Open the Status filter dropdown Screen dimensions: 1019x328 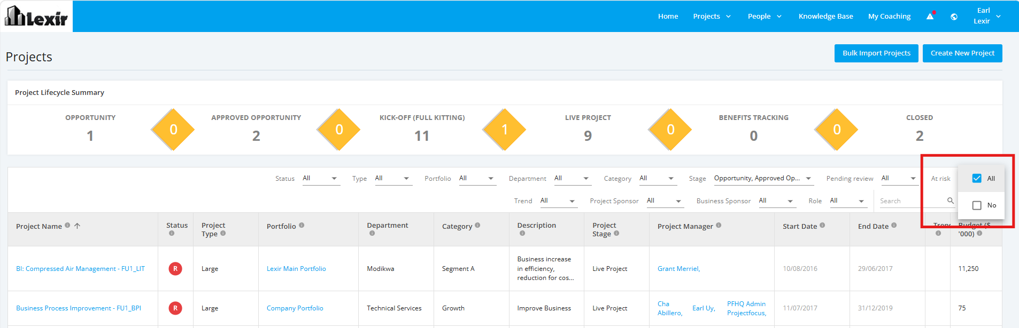tap(320, 179)
